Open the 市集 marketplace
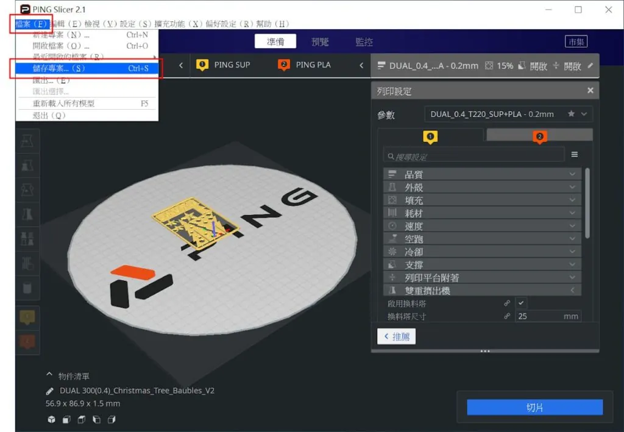 [x=576, y=41]
